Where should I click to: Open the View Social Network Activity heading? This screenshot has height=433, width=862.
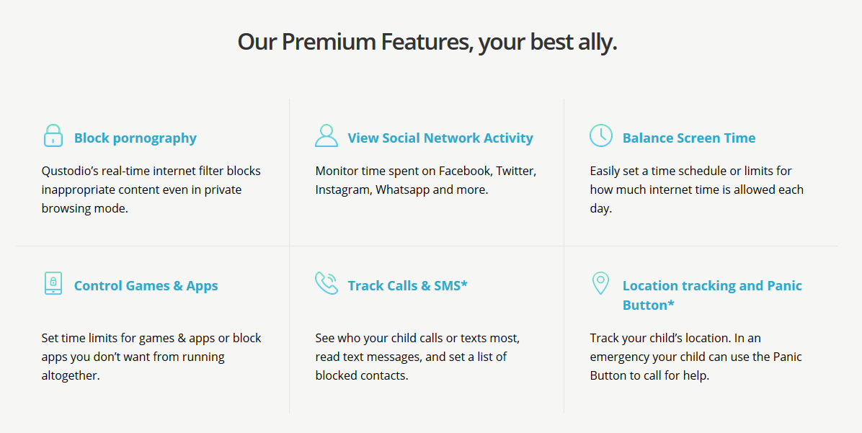click(440, 138)
